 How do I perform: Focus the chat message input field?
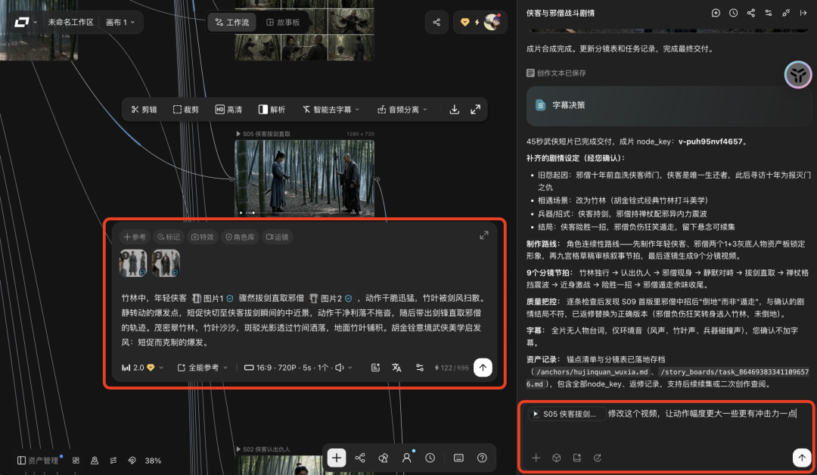(x=667, y=427)
